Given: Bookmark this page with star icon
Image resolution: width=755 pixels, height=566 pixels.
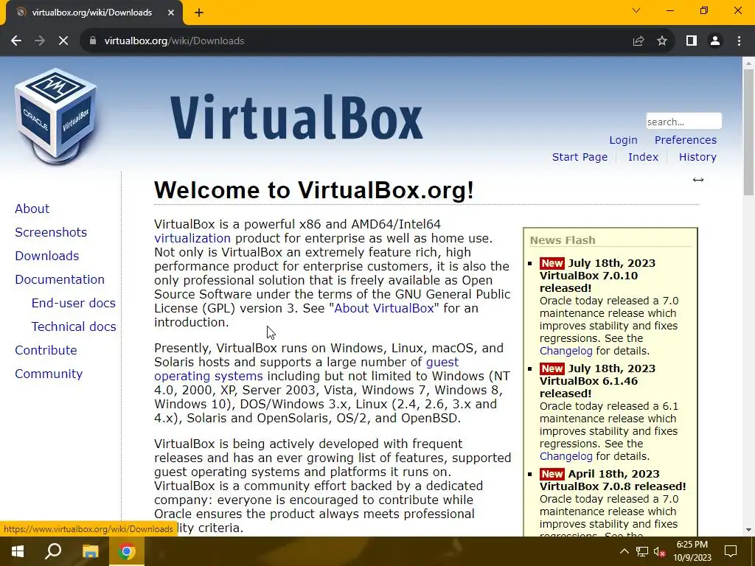Looking at the screenshot, I should pos(662,41).
